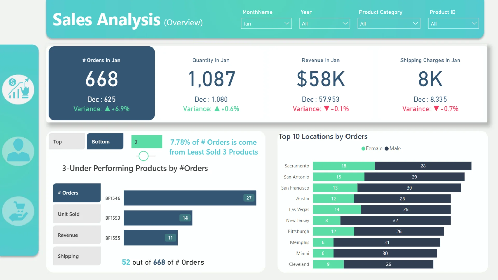Click the green product count input box

[147, 142]
